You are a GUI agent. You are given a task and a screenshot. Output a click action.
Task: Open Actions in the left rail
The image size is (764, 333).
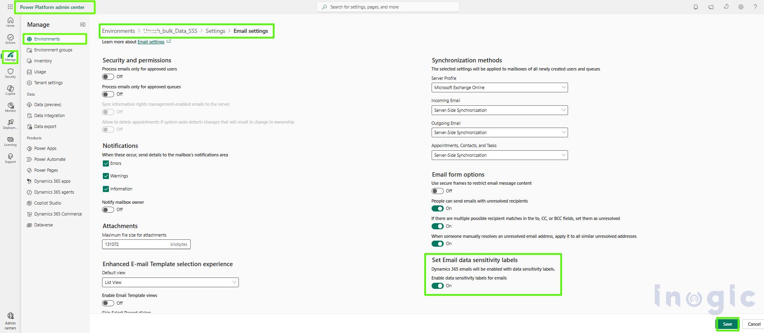pyautogui.click(x=11, y=39)
